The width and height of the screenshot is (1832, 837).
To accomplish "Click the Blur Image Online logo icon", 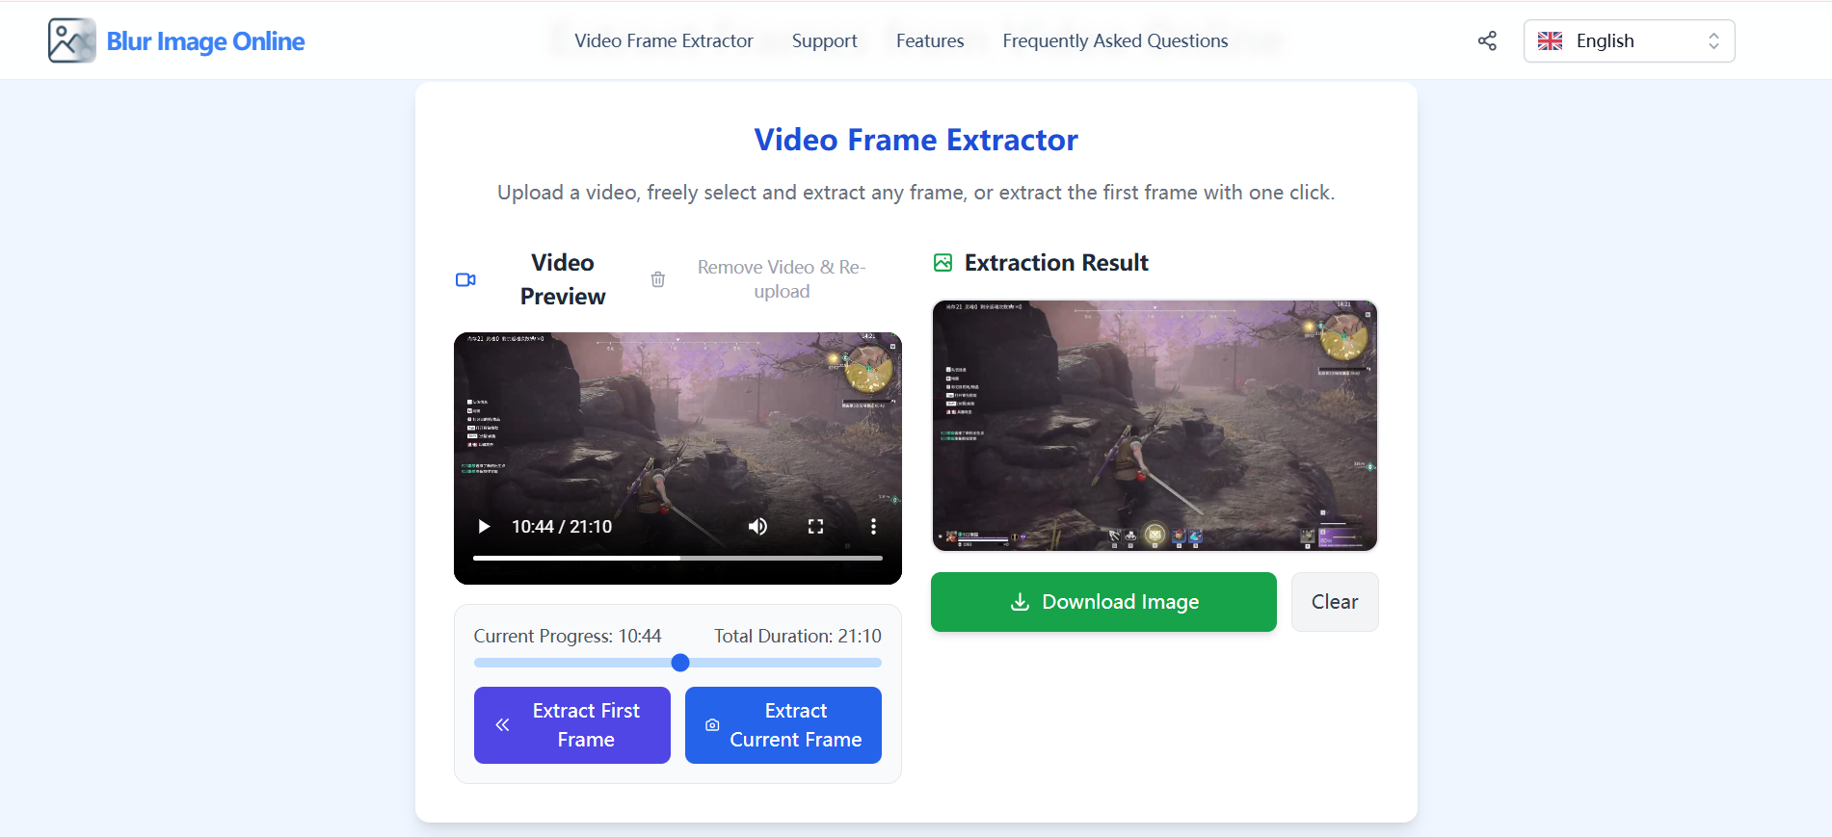I will [72, 40].
